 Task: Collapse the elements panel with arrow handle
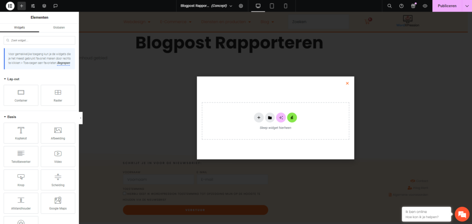pos(81,118)
